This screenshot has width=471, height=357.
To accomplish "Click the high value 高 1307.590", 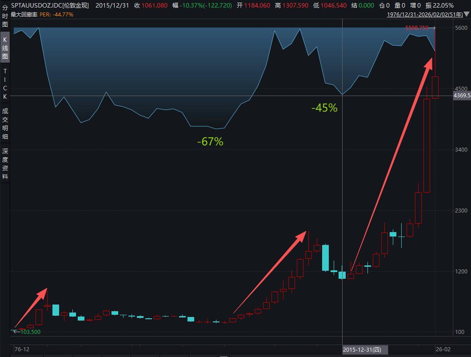I will tap(291, 5).
